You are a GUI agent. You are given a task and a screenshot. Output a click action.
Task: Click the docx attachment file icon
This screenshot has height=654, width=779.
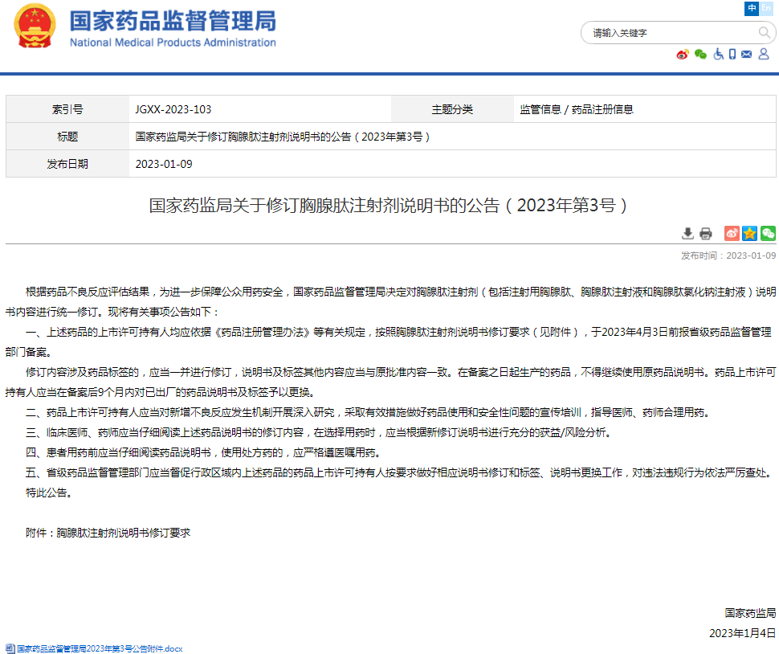[10, 648]
